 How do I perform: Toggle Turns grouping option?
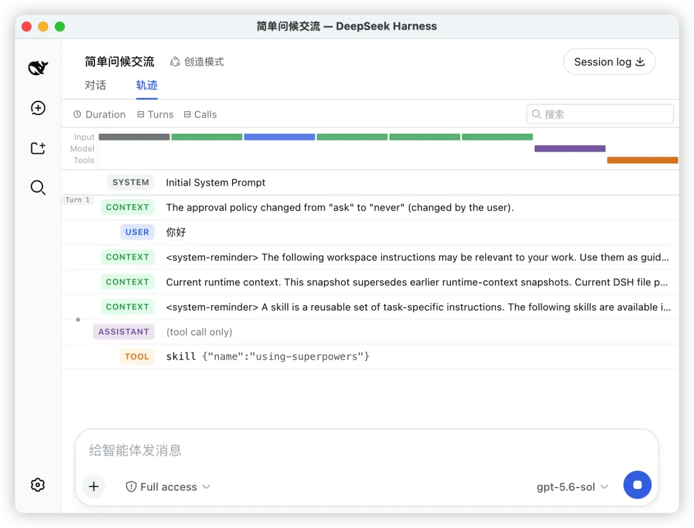pyautogui.click(x=156, y=114)
